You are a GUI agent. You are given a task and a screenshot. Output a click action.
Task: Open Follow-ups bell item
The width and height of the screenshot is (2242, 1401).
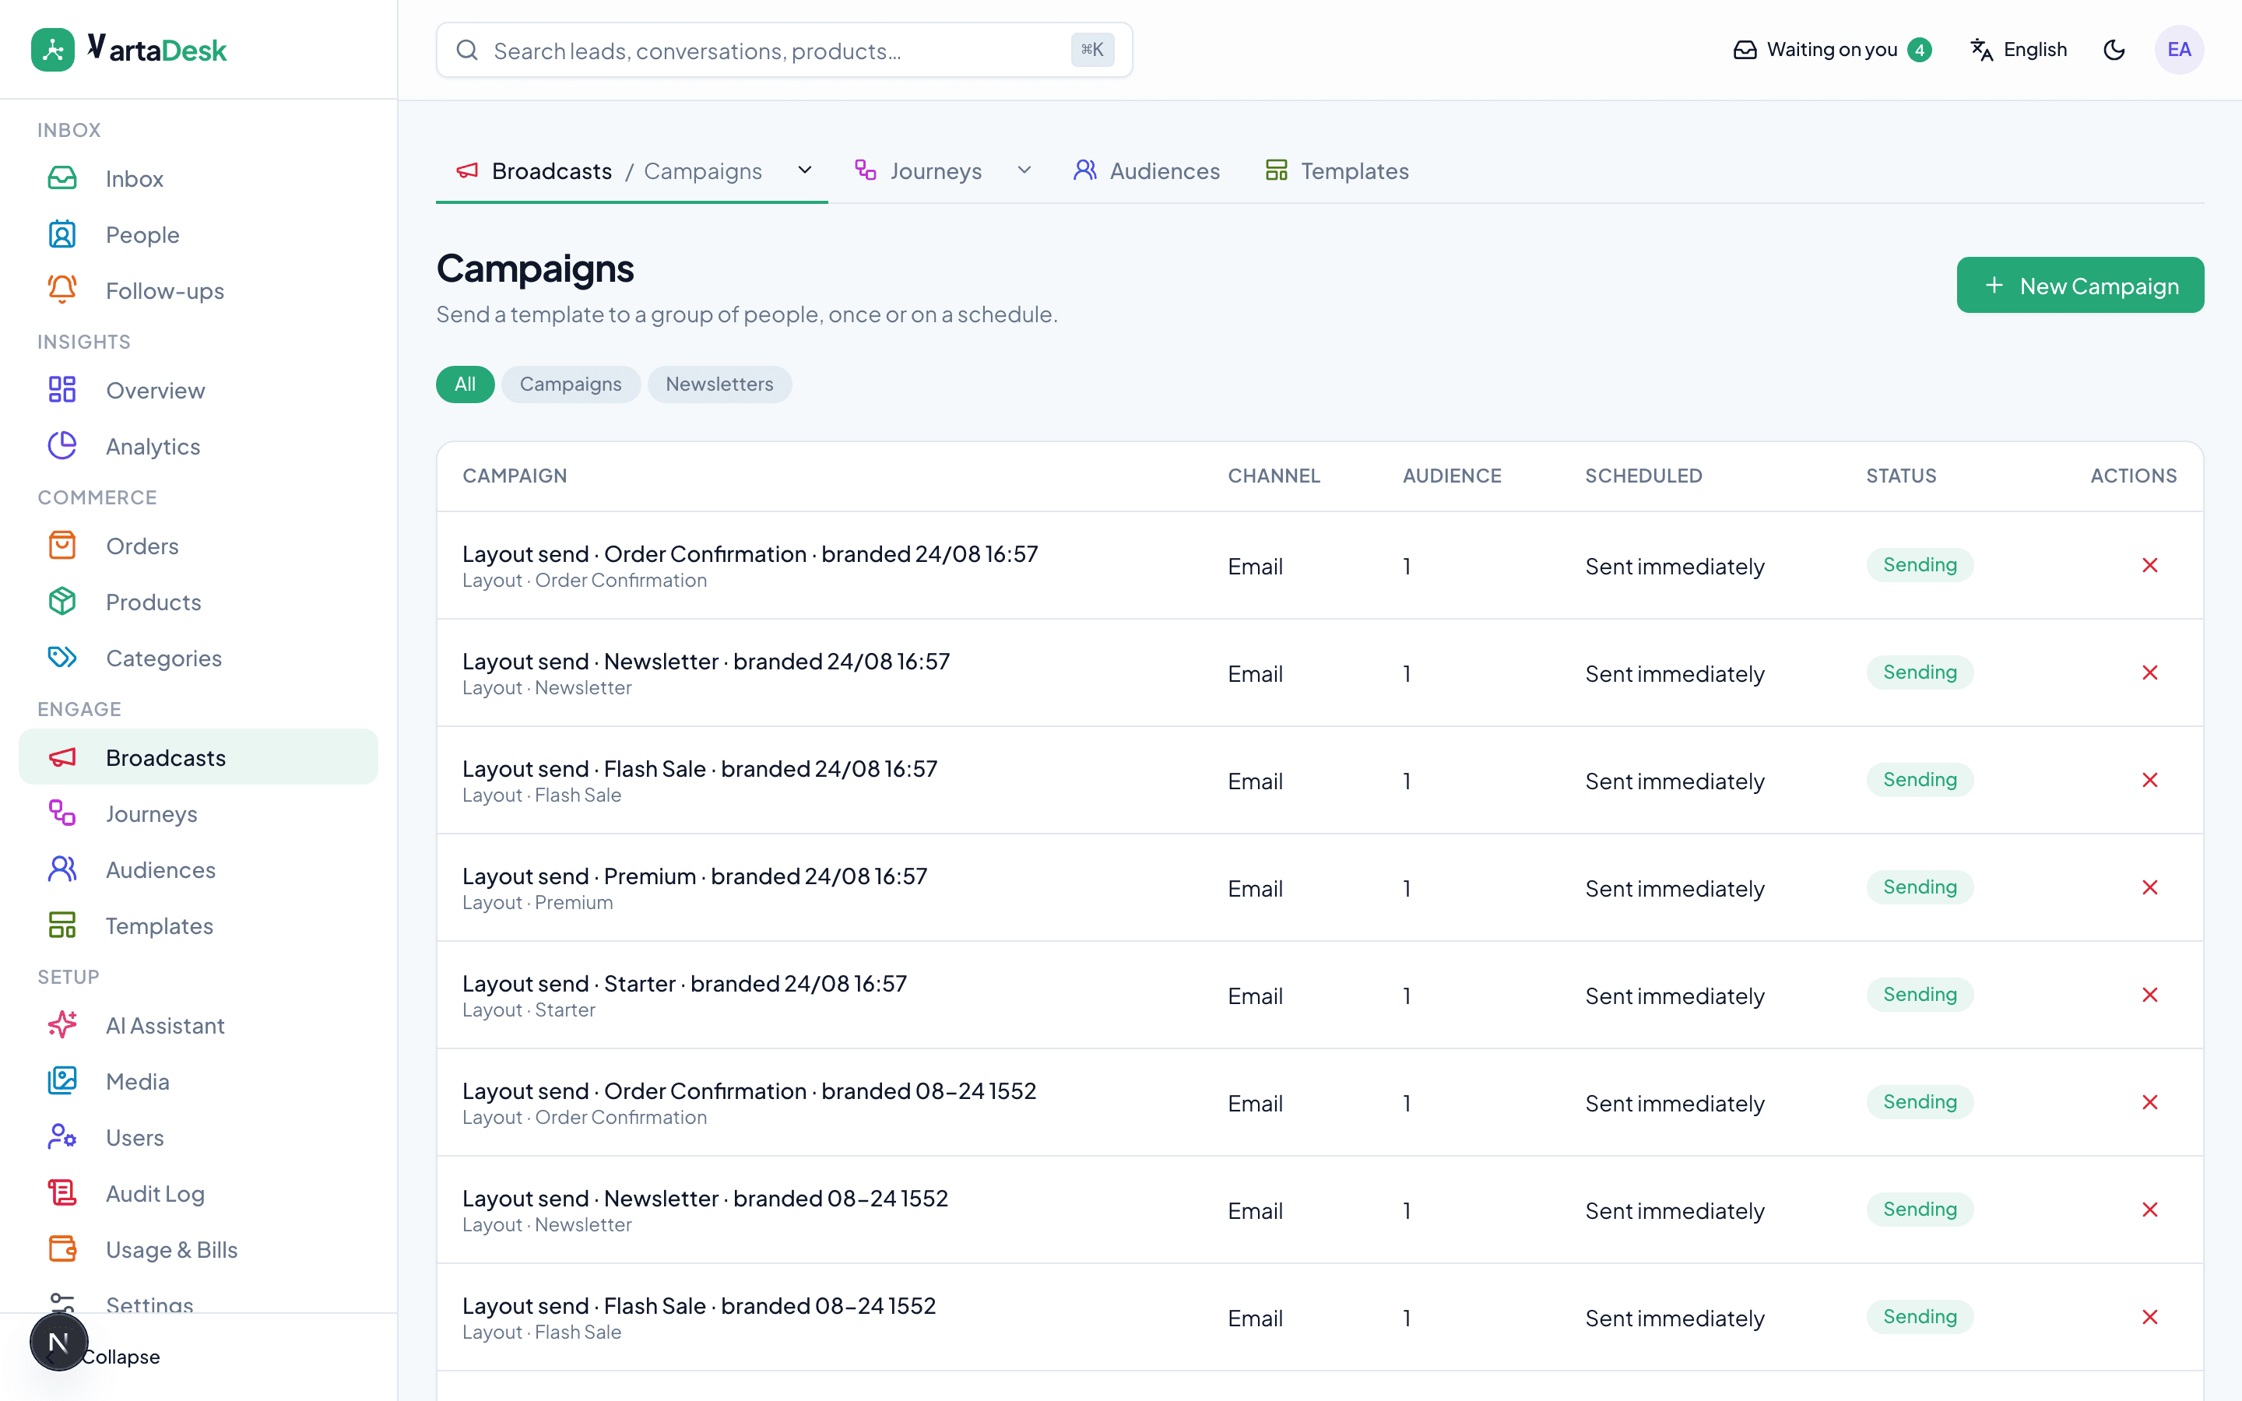click(x=199, y=291)
